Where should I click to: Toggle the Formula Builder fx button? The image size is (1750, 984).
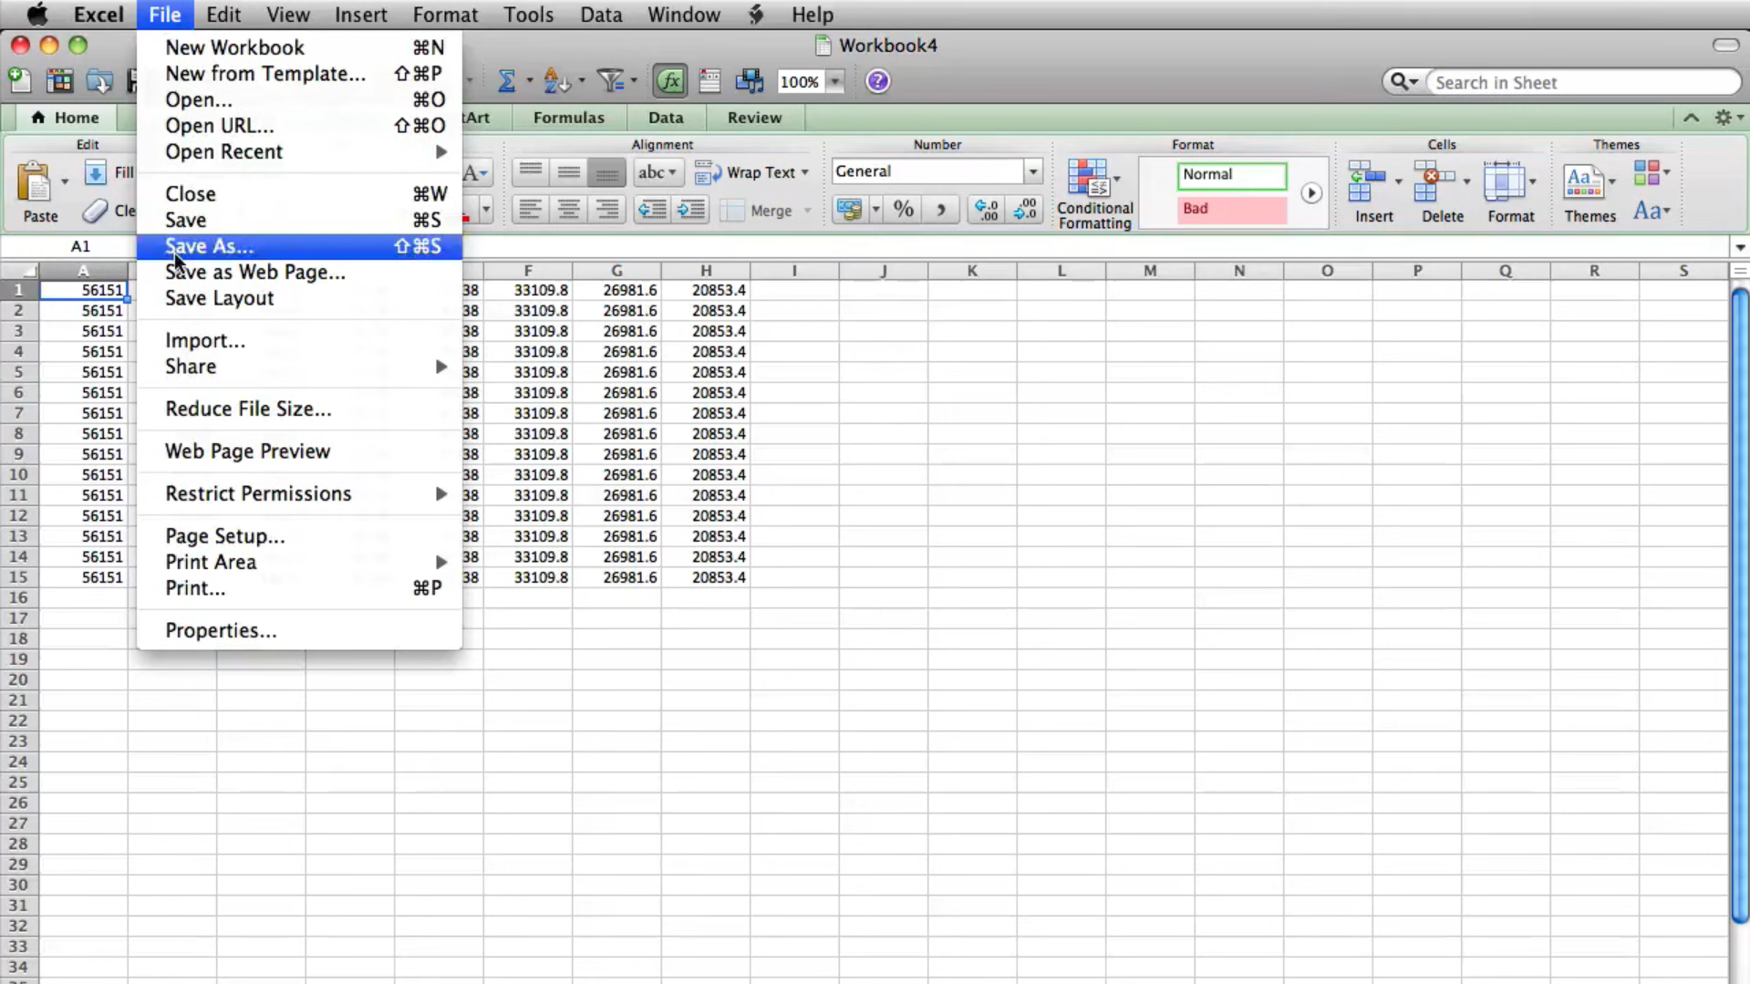point(670,81)
